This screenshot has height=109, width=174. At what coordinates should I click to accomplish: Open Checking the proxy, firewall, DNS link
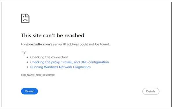click(70, 62)
